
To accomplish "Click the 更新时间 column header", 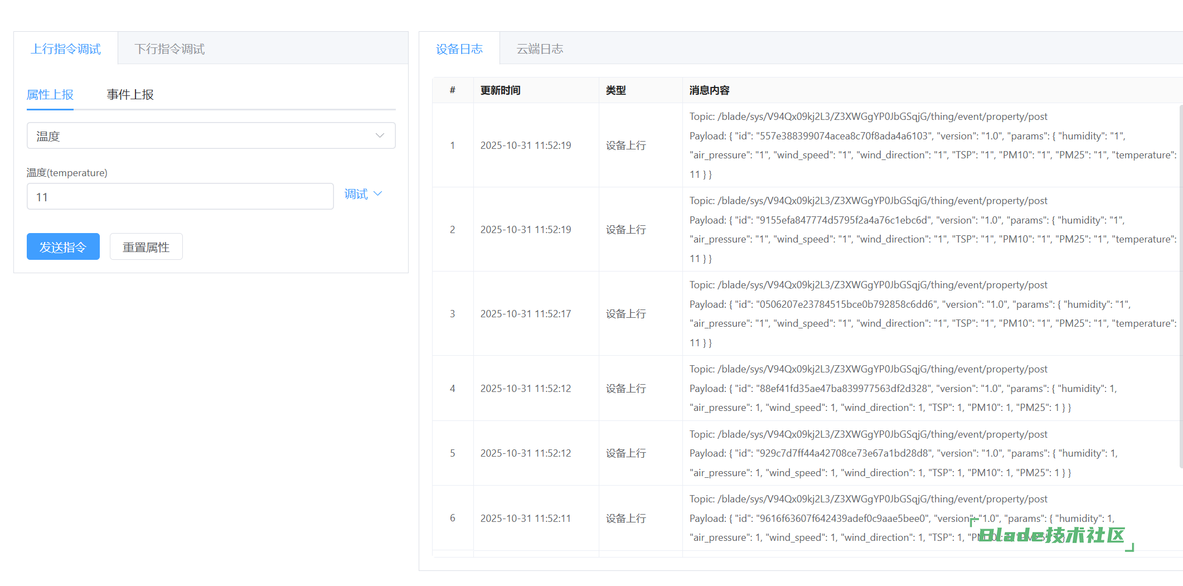I will click(501, 90).
